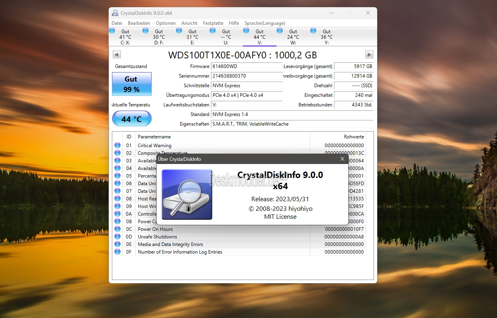Click the Critical Warning parameter name

tap(155, 146)
